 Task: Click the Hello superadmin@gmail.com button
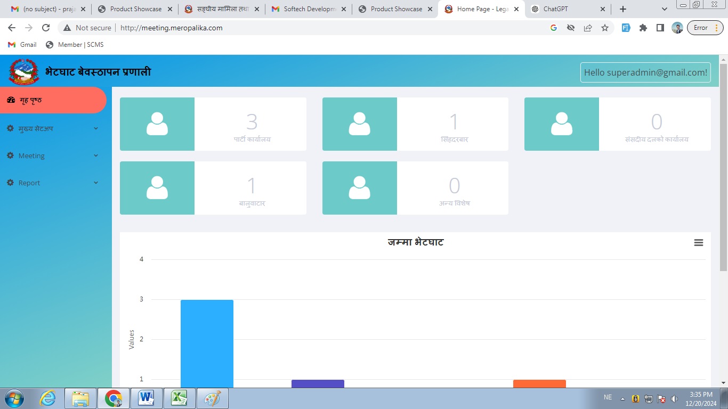point(645,72)
